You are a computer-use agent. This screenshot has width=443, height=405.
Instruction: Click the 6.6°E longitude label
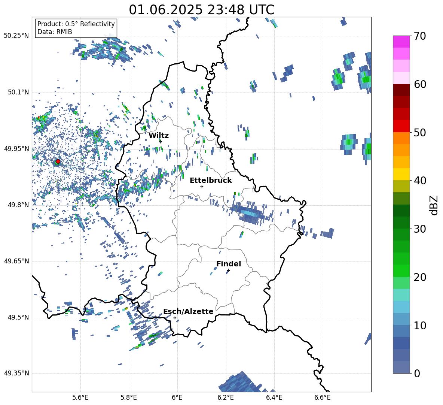pos(323,398)
